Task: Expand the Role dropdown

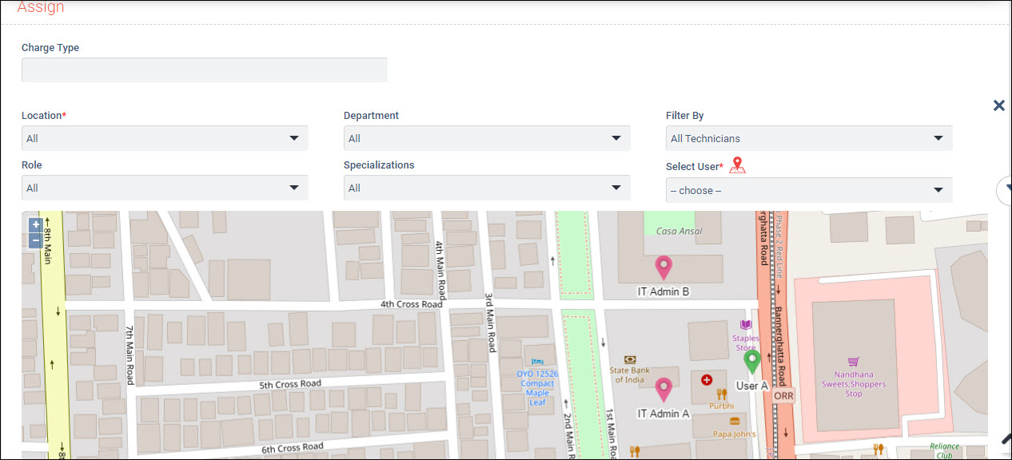Action: [165, 188]
